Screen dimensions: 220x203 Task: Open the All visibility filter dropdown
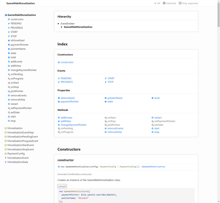point(157,3)
